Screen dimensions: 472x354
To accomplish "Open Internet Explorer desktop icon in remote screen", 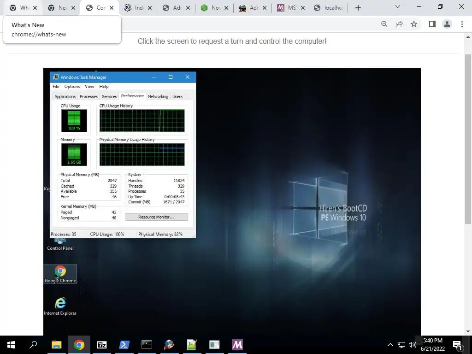I will 60,307.
